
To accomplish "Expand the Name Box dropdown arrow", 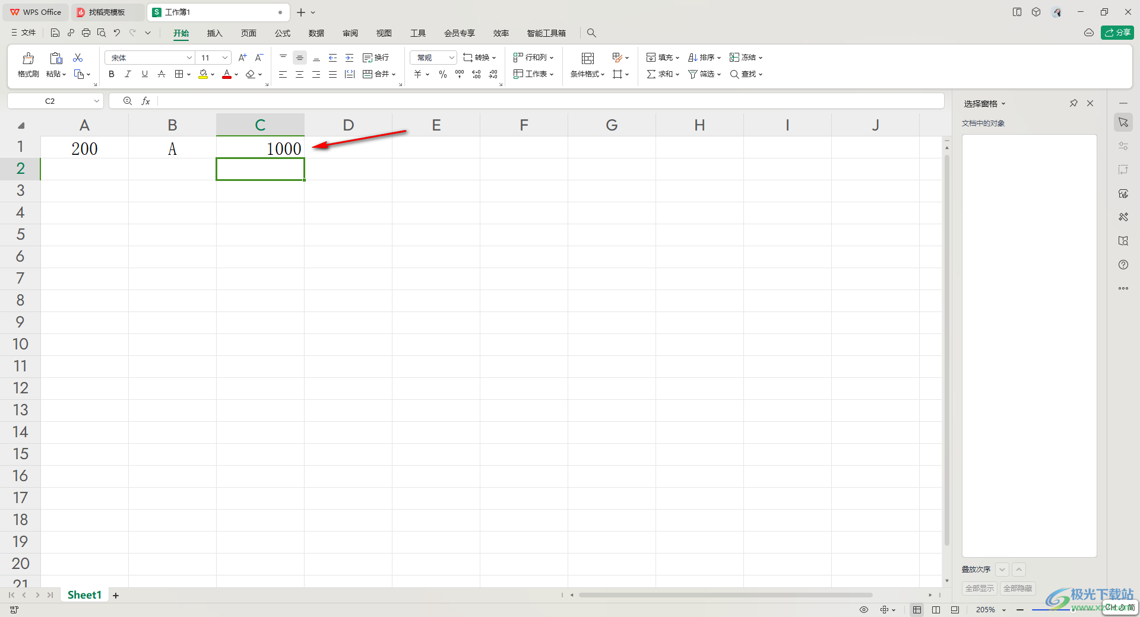I will (96, 101).
